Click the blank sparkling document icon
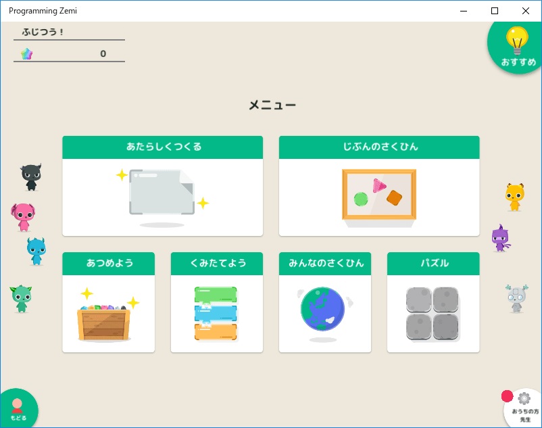542x428 pixels. 162,197
